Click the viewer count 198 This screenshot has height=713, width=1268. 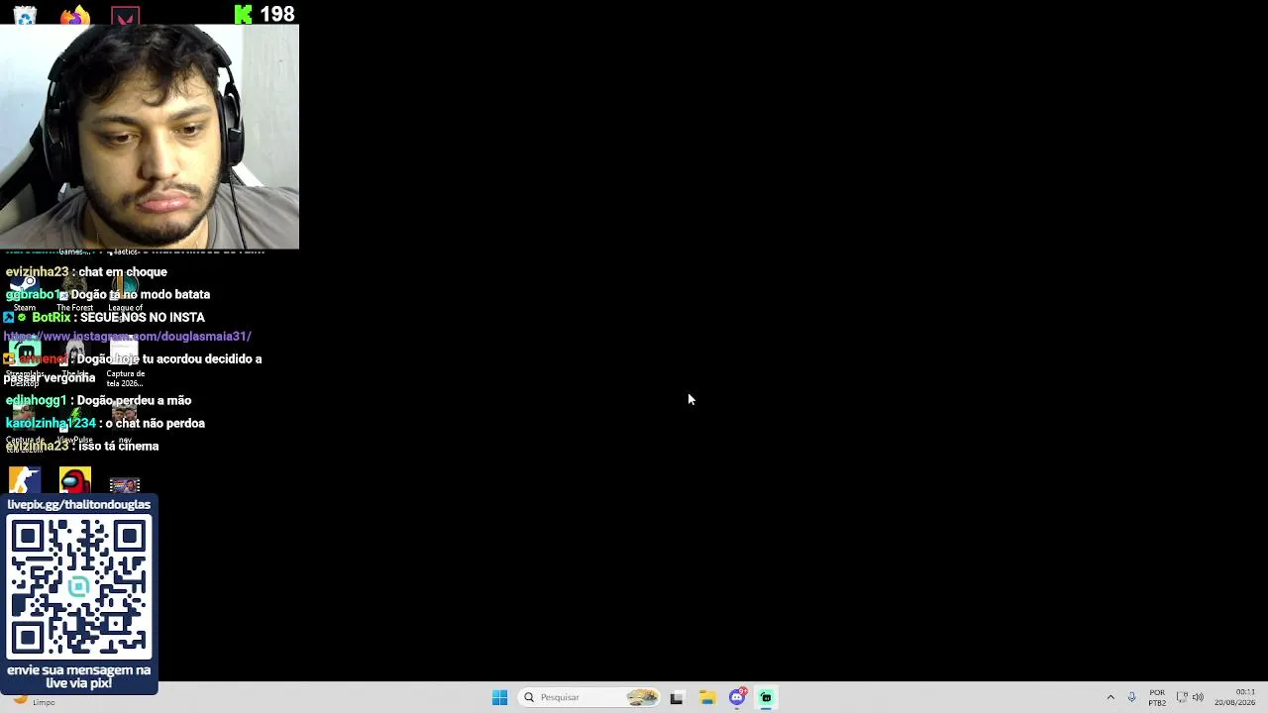[x=277, y=14]
